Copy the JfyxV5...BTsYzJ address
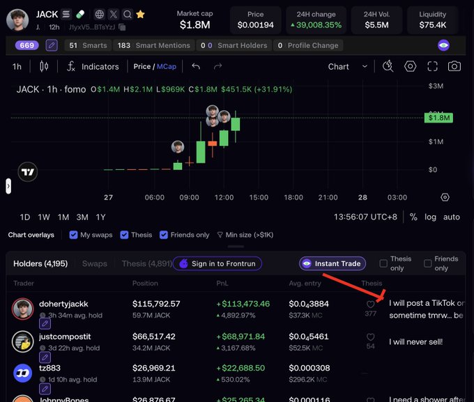Viewport: 474px width, 402px height. coord(122,27)
